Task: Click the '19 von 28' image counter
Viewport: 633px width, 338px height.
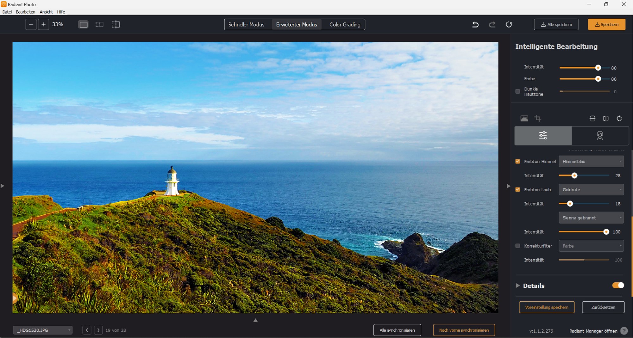Action: (x=116, y=330)
